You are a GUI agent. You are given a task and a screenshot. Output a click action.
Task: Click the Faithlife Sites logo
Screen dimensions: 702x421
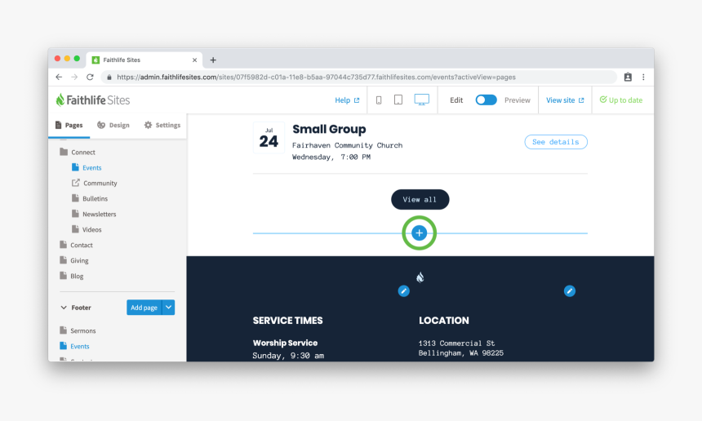[x=93, y=100]
